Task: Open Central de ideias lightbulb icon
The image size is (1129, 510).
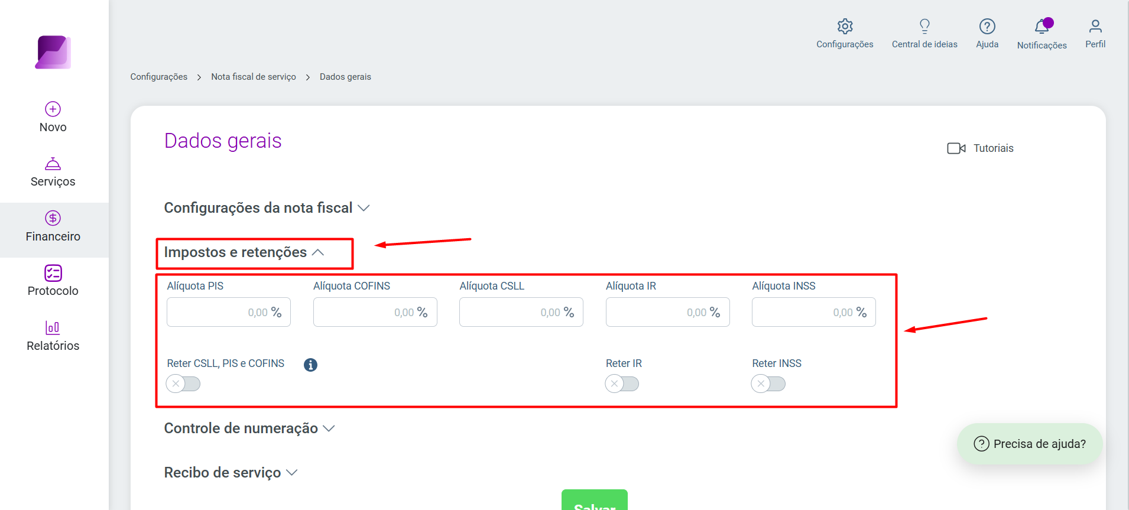Action: click(x=924, y=26)
